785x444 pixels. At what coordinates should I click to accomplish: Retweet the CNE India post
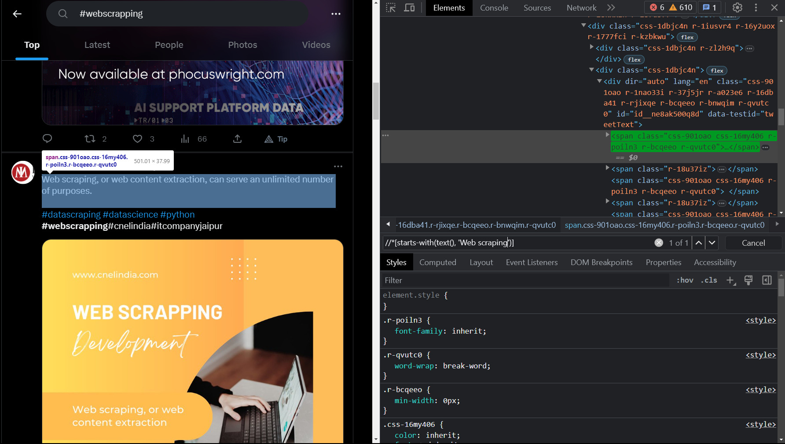click(89, 139)
